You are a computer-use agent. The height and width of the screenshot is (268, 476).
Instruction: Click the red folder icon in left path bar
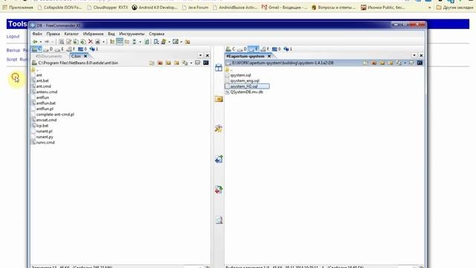point(160,63)
